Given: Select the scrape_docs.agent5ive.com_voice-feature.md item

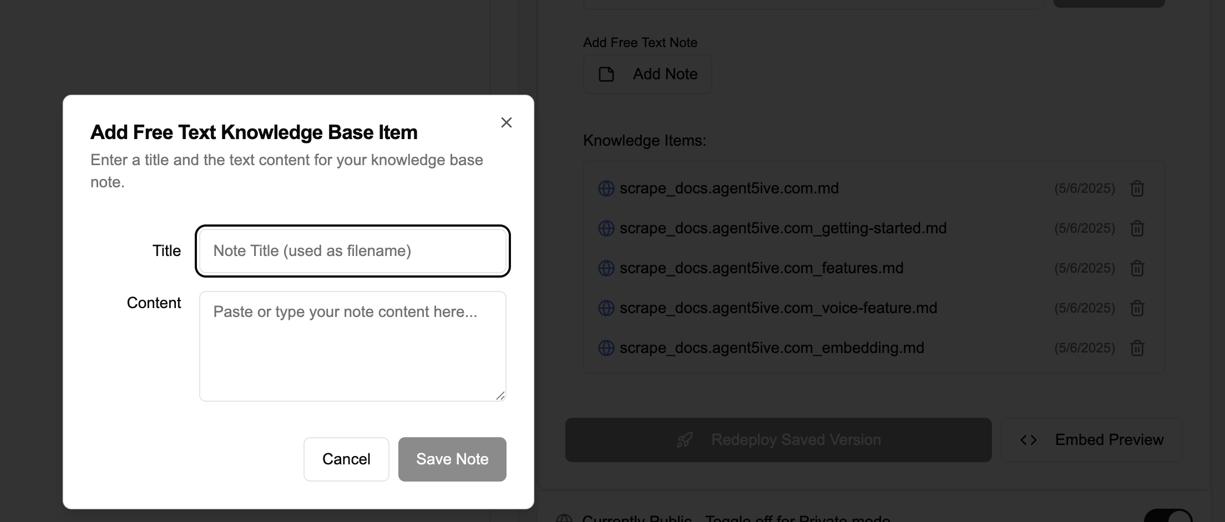Looking at the screenshot, I should [778, 308].
